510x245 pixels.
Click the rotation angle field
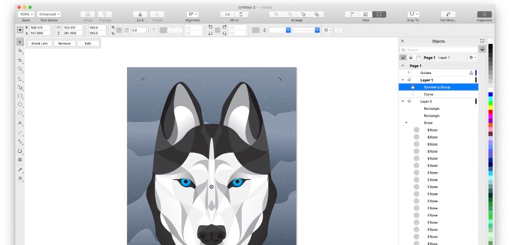(139, 30)
